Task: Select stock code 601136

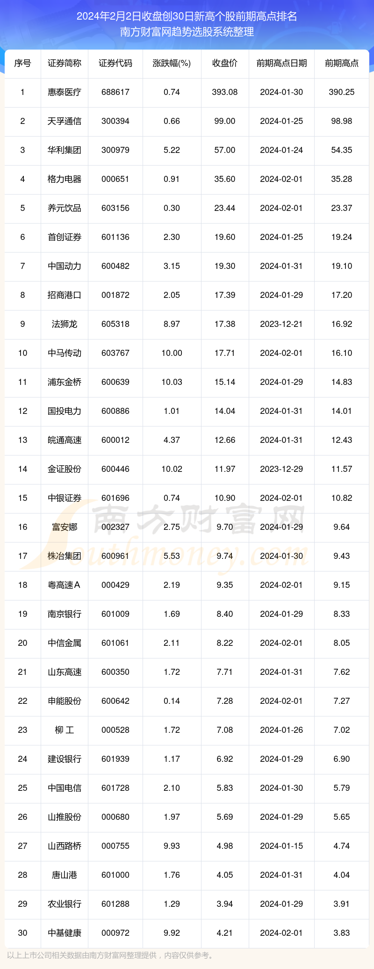Action: 115,237
